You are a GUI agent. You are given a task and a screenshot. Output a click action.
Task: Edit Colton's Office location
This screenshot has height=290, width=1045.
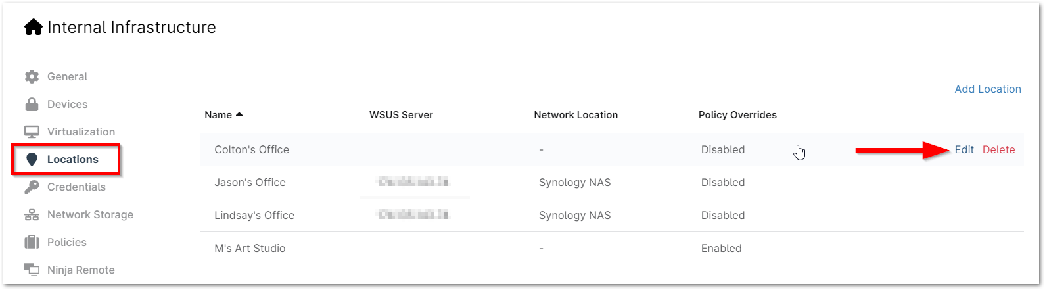(x=964, y=150)
